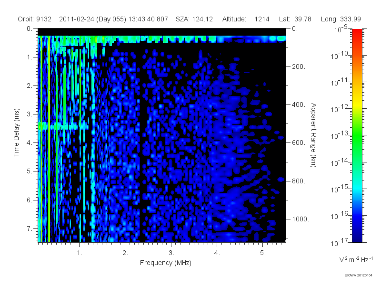This screenshot has height=285, width=381.
Task: Click the 800. km apparent range tick label
Action: [299, 181]
